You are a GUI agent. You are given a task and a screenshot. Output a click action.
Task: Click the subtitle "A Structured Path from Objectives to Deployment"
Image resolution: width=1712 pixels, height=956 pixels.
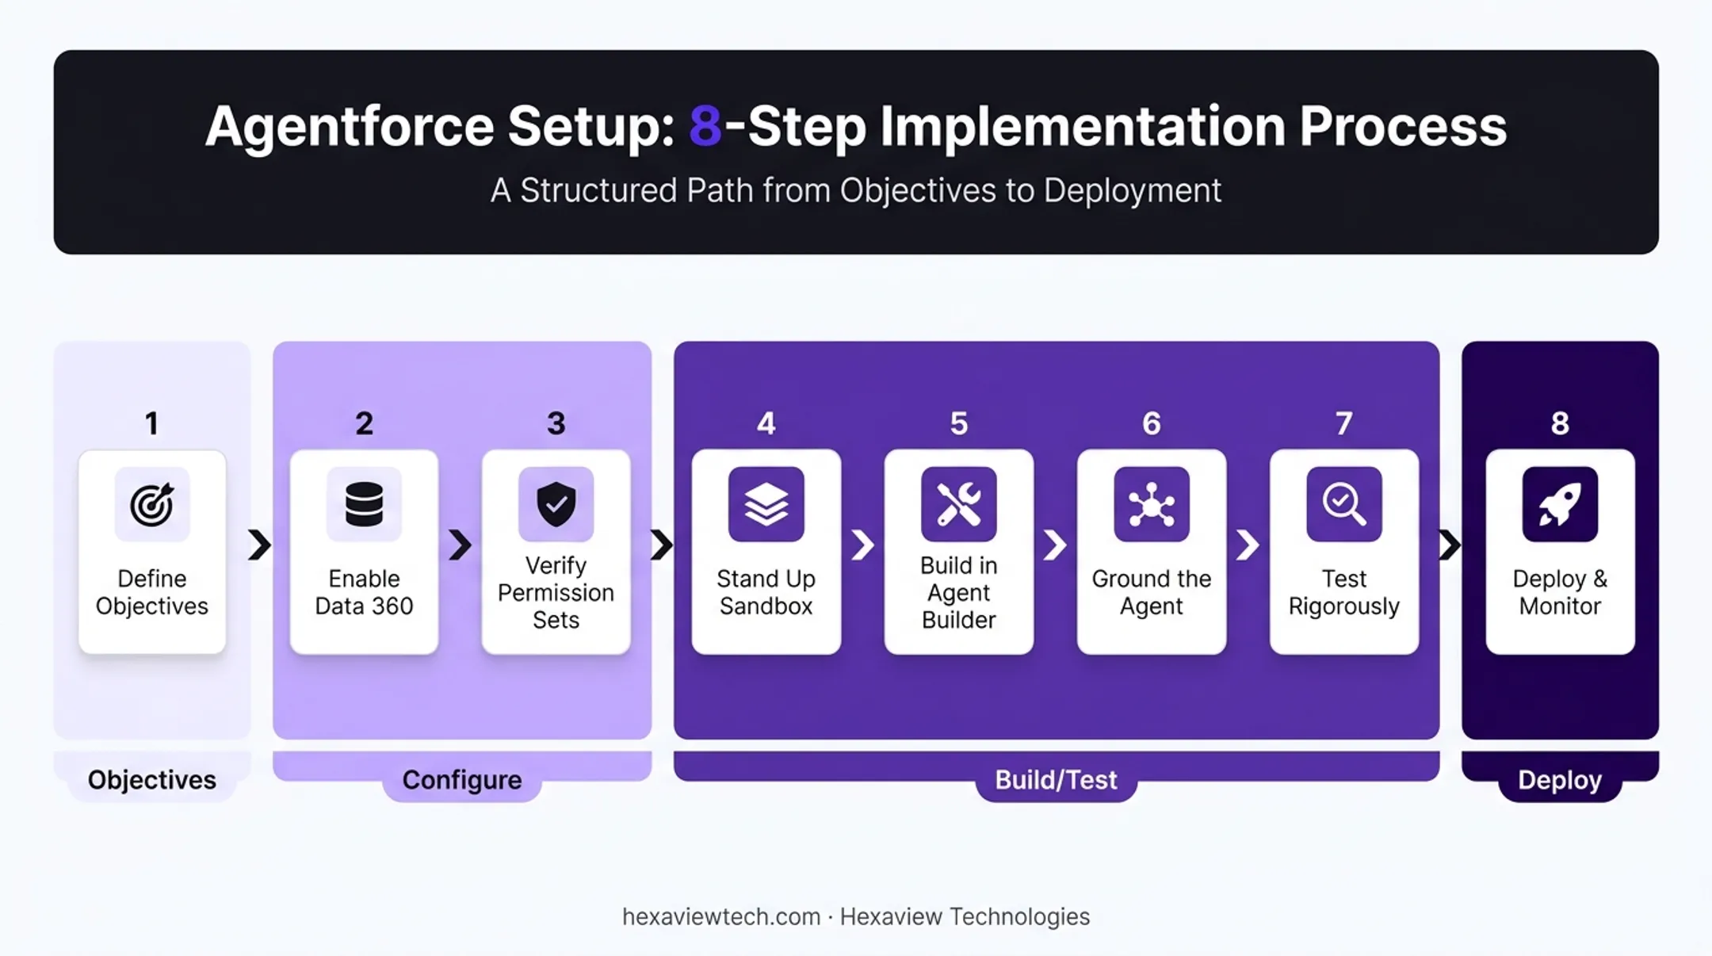coord(856,190)
